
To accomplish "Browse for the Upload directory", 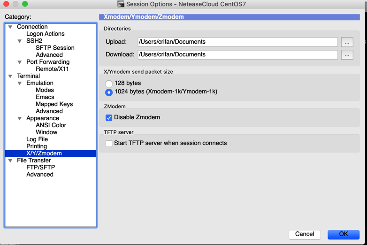I will 347,42.
